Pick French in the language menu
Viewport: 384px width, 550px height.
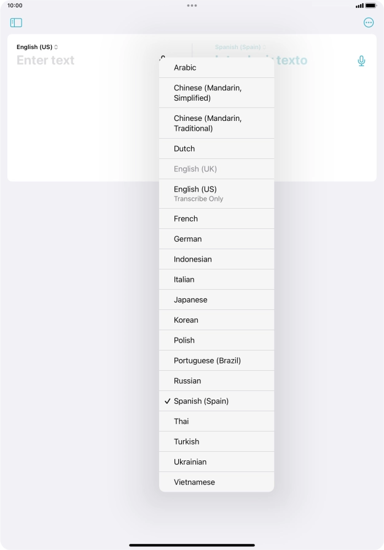tap(216, 219)
